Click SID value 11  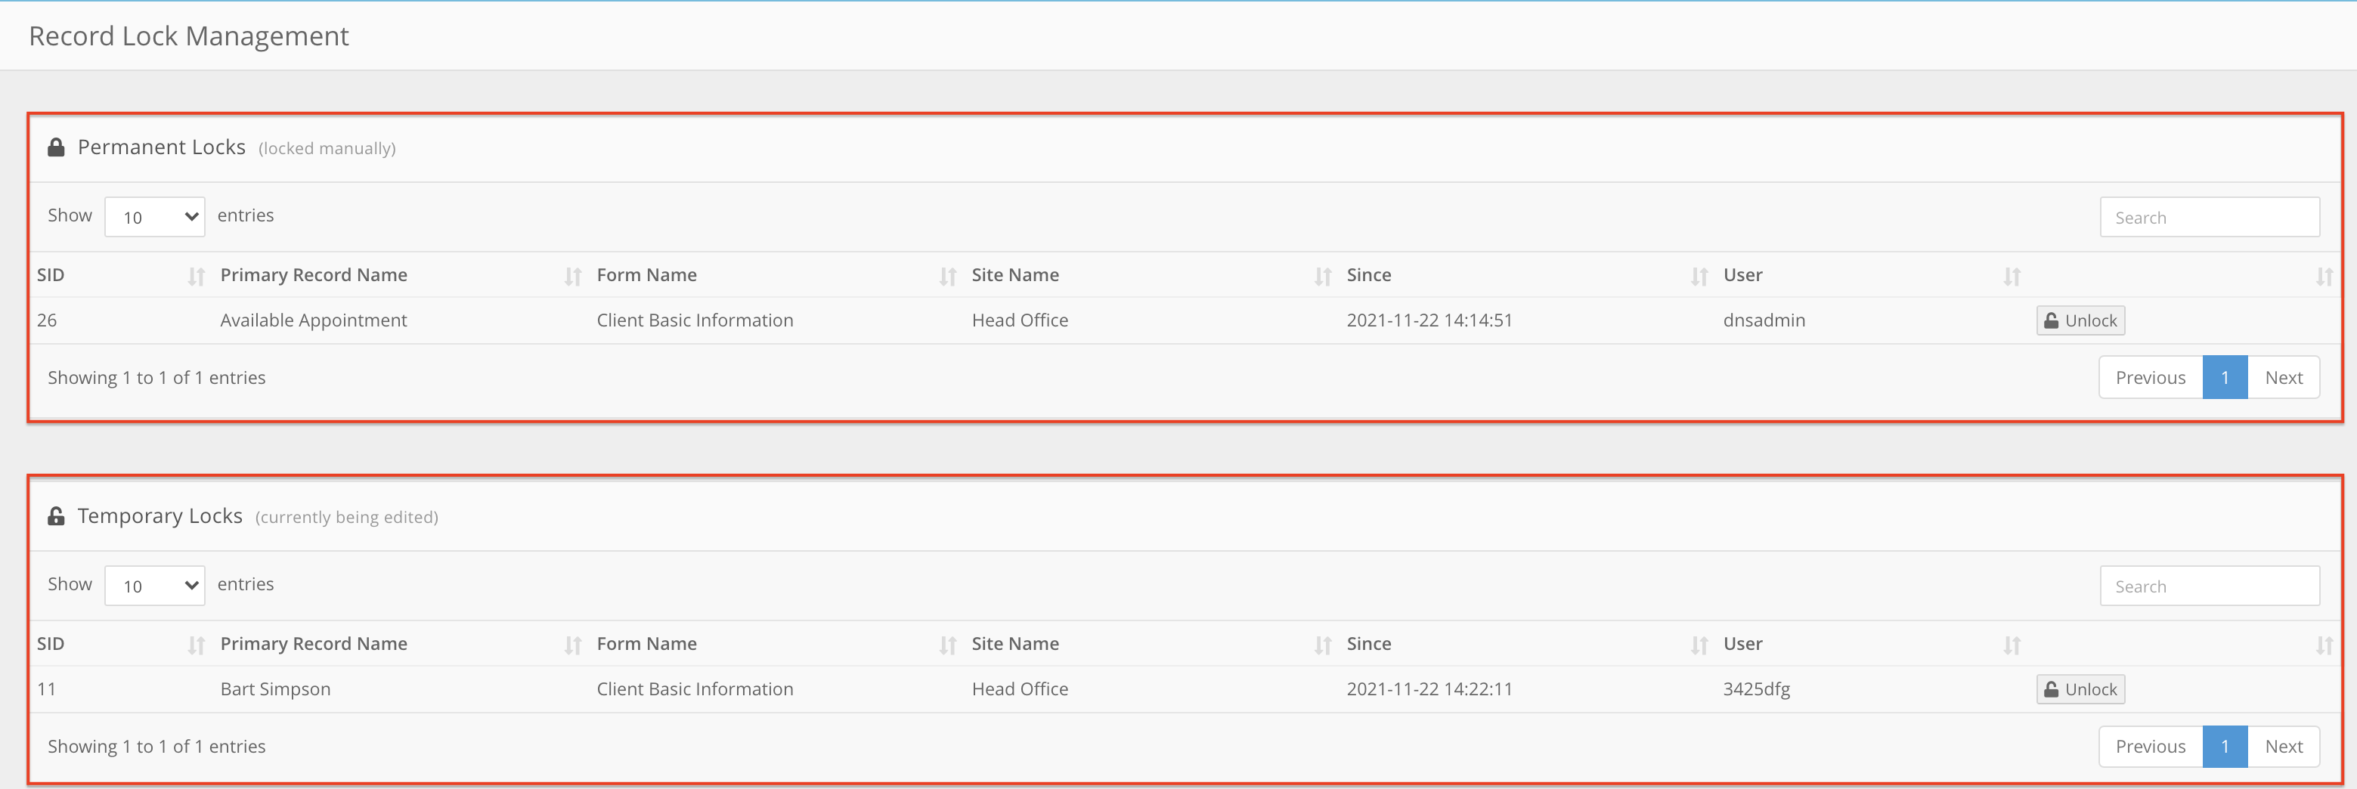pyautogui.click(x=47, y=689)
